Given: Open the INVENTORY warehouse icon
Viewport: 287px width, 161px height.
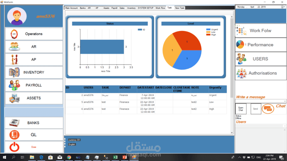Looking at the screenshot, I should click(14, 72).
